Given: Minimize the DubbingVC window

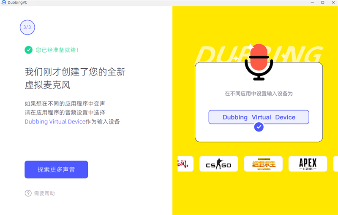Looking at the screenshot, I should pyautogui.click(x=312, y=3).
